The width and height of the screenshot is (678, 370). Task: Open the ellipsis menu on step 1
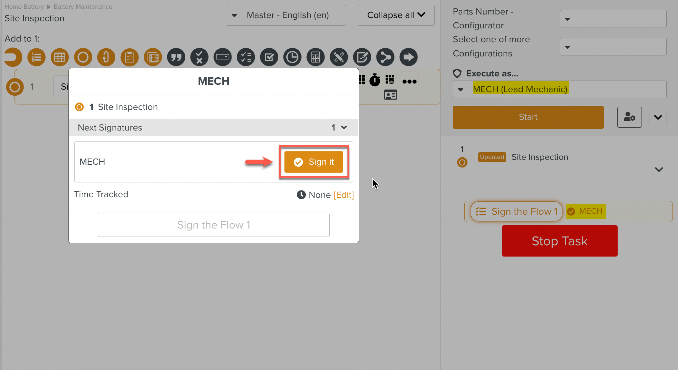coord(409,81)
